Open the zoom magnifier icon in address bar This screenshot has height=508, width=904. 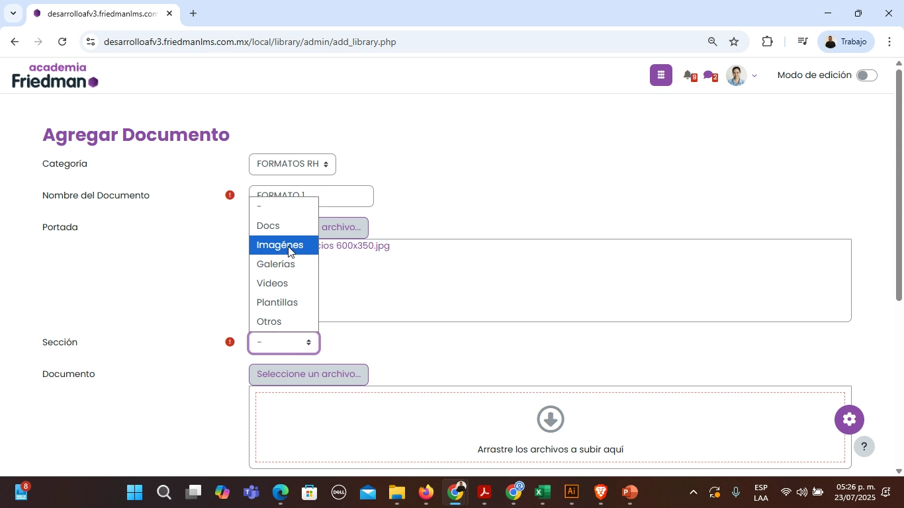(x=712, y=42)
